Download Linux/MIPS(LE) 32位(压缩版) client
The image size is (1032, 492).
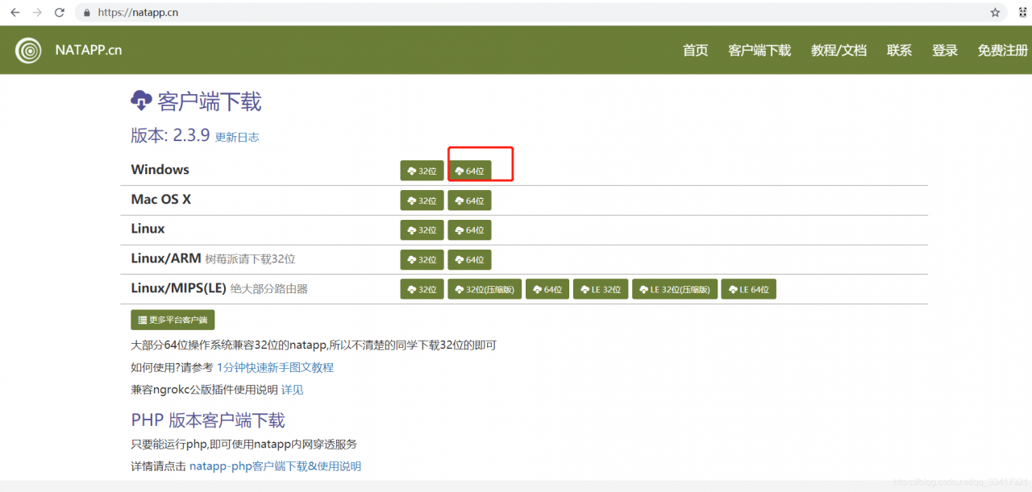485,289
